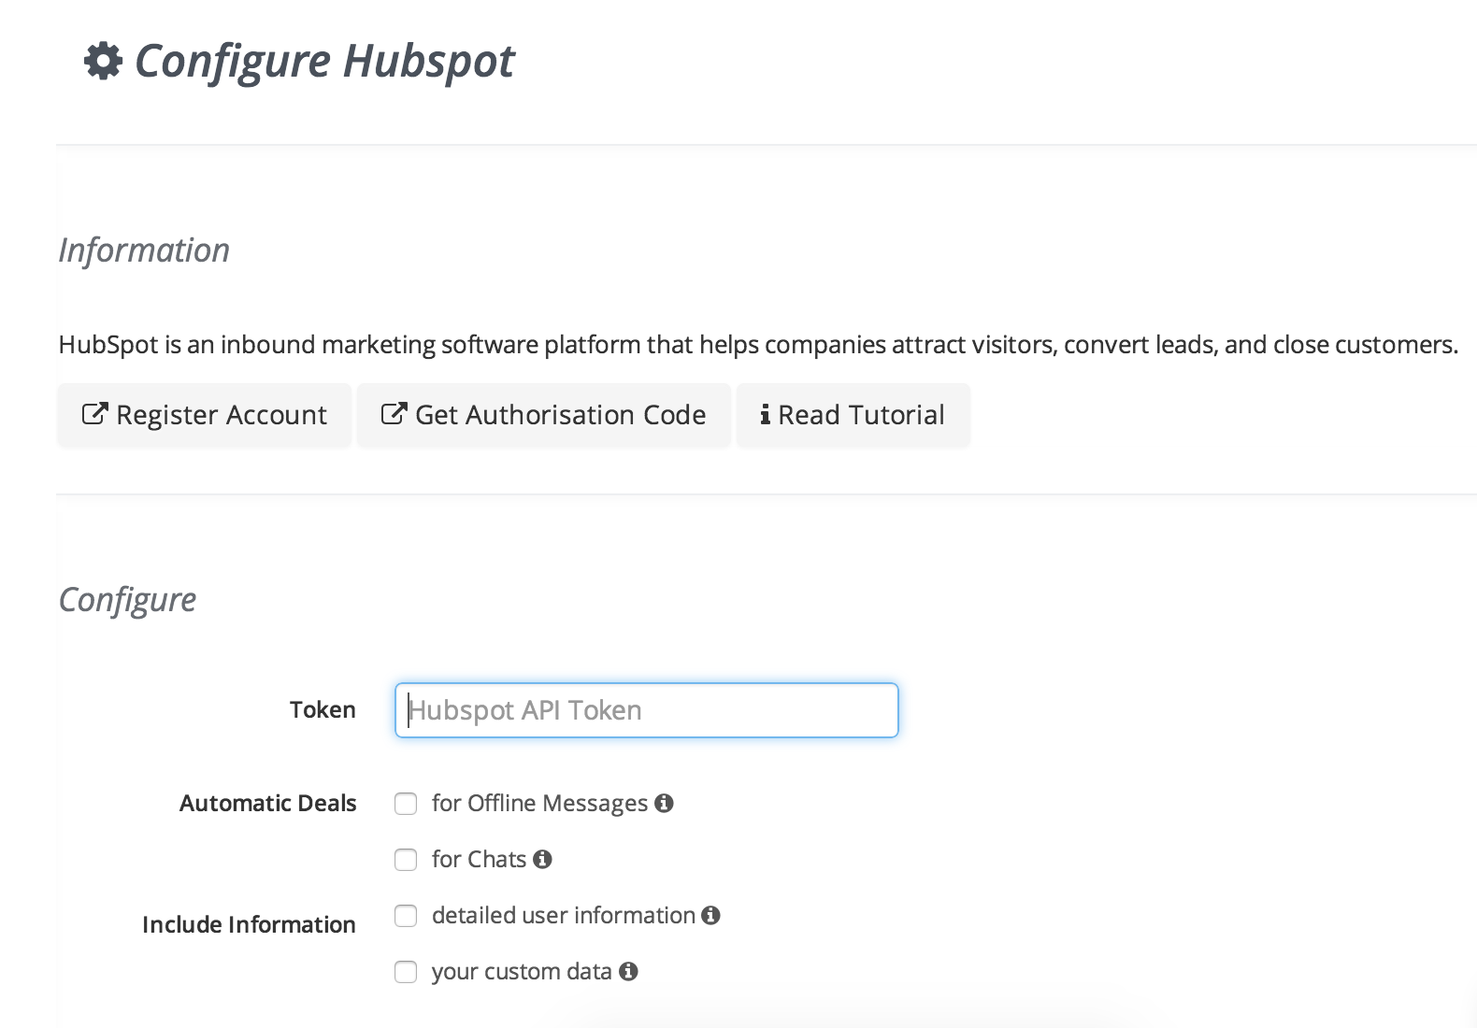
Task: Enable 'your custom data' checkbox
Action: click(406, 972)
